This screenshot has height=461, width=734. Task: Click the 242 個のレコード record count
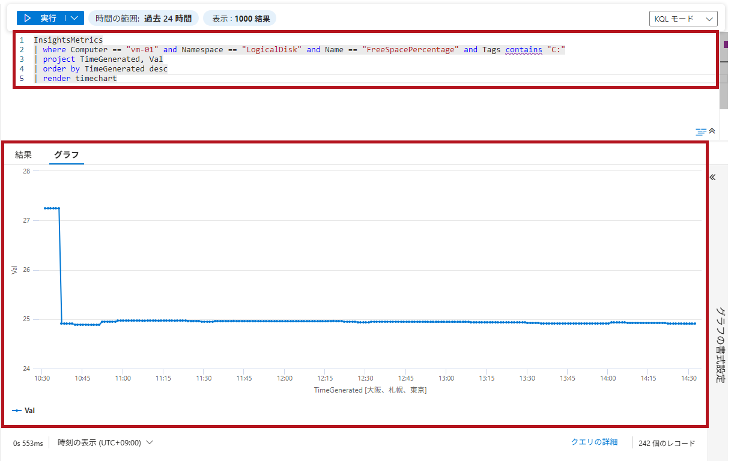667,444
